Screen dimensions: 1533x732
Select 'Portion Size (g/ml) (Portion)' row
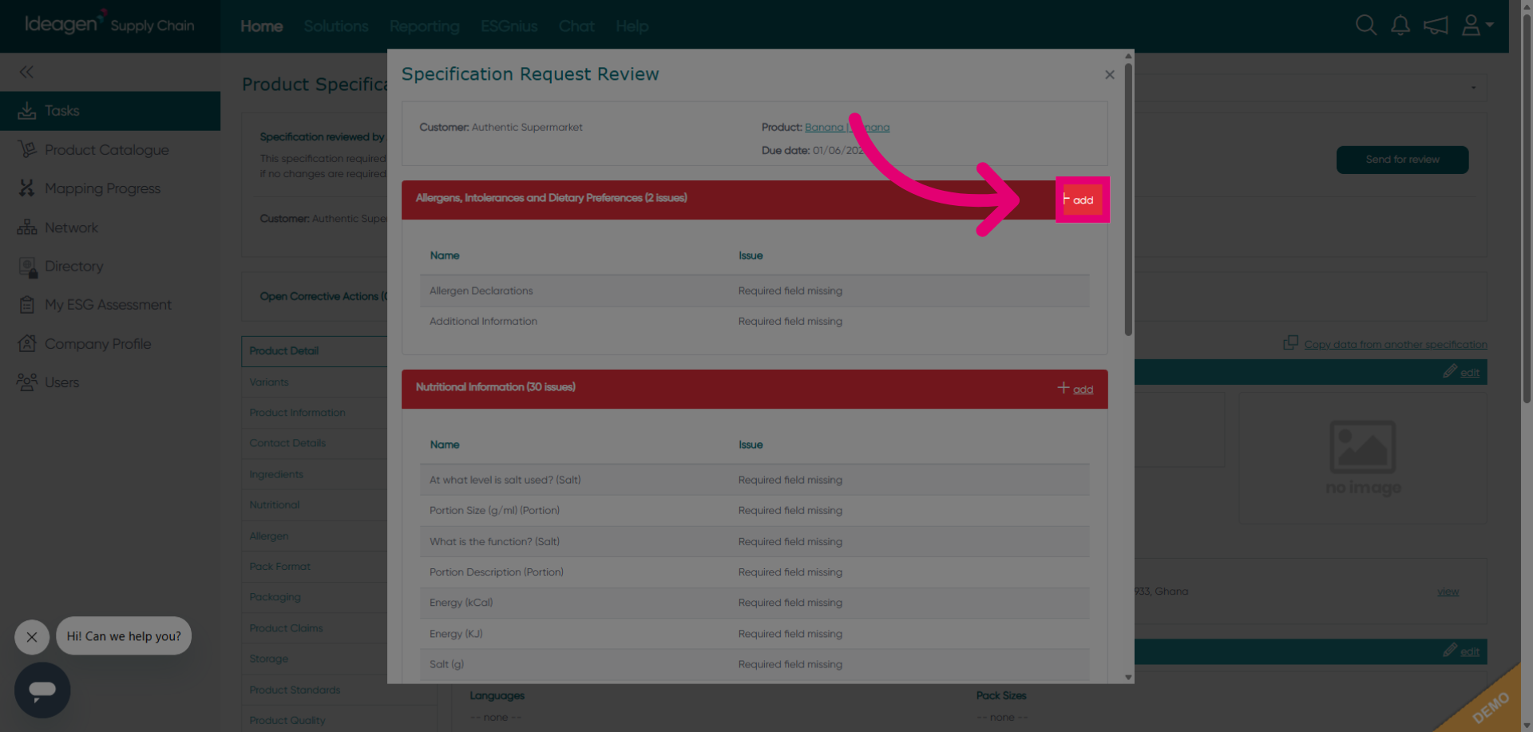(x=755, y=511)
